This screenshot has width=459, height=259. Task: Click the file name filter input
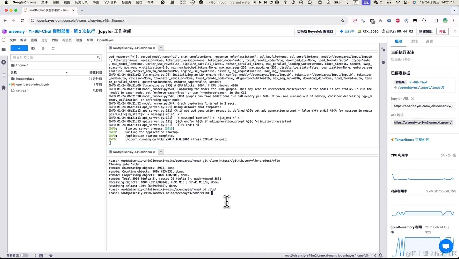[x=56, y=58]
